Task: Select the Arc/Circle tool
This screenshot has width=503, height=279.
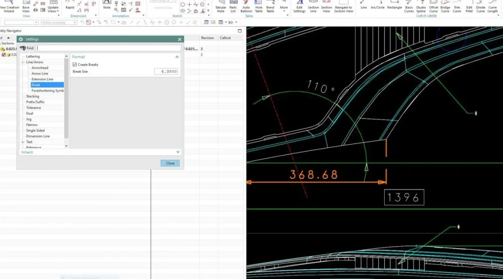Action: click(378, 5)
